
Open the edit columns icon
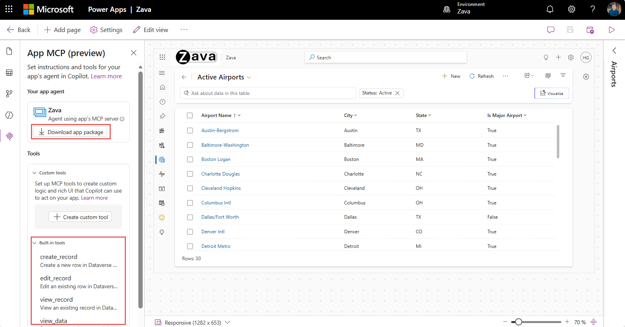(x=548, y=76)
